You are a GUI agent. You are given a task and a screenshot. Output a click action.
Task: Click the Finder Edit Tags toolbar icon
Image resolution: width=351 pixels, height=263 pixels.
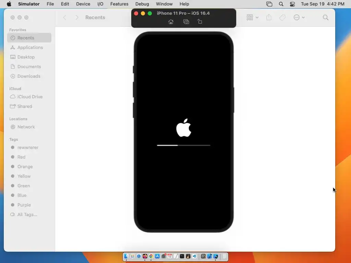(282, 17)
